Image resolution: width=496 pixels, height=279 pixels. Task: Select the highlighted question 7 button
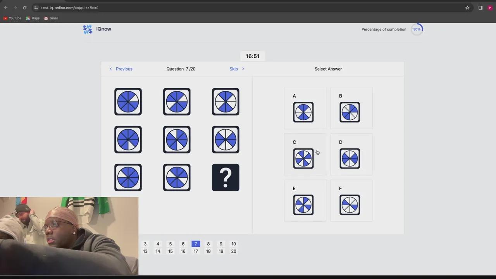196,244
